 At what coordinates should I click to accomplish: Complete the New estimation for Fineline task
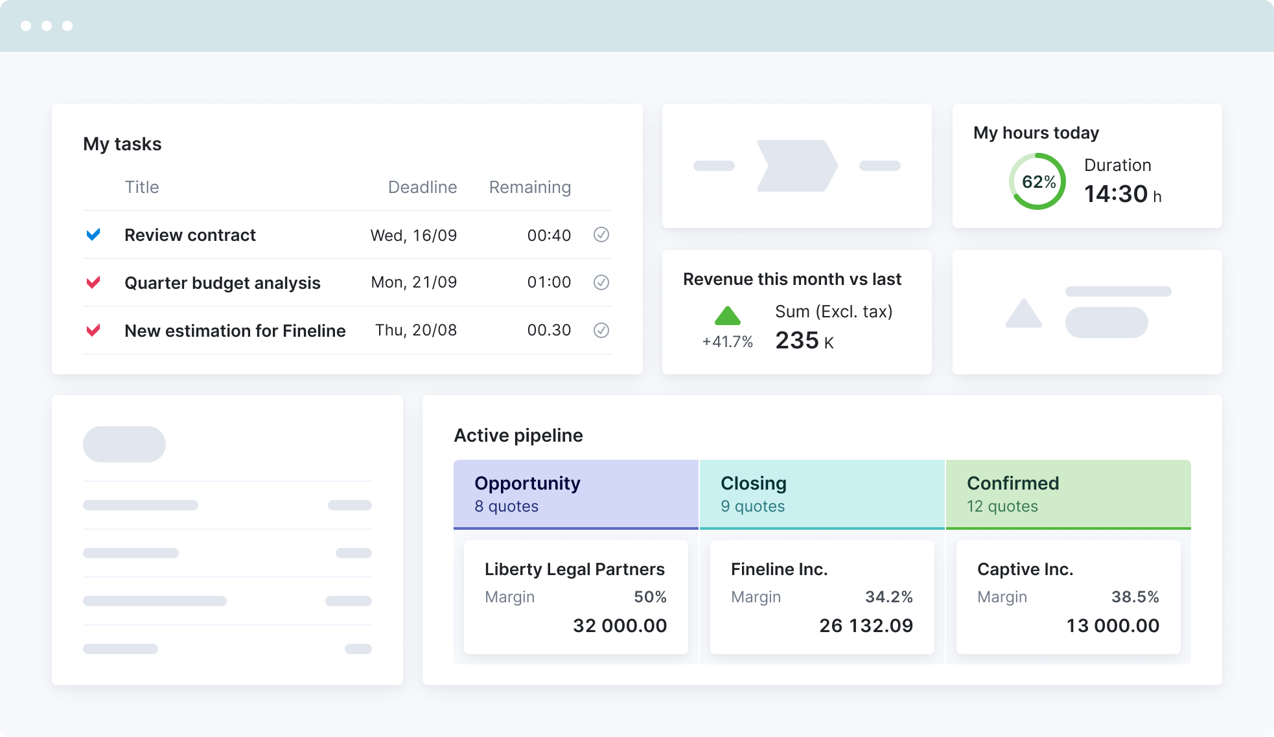pos(601,330)
